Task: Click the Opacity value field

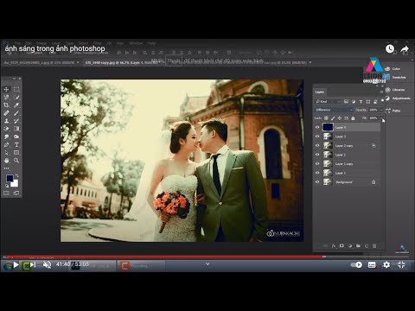Action: (373, 110)
